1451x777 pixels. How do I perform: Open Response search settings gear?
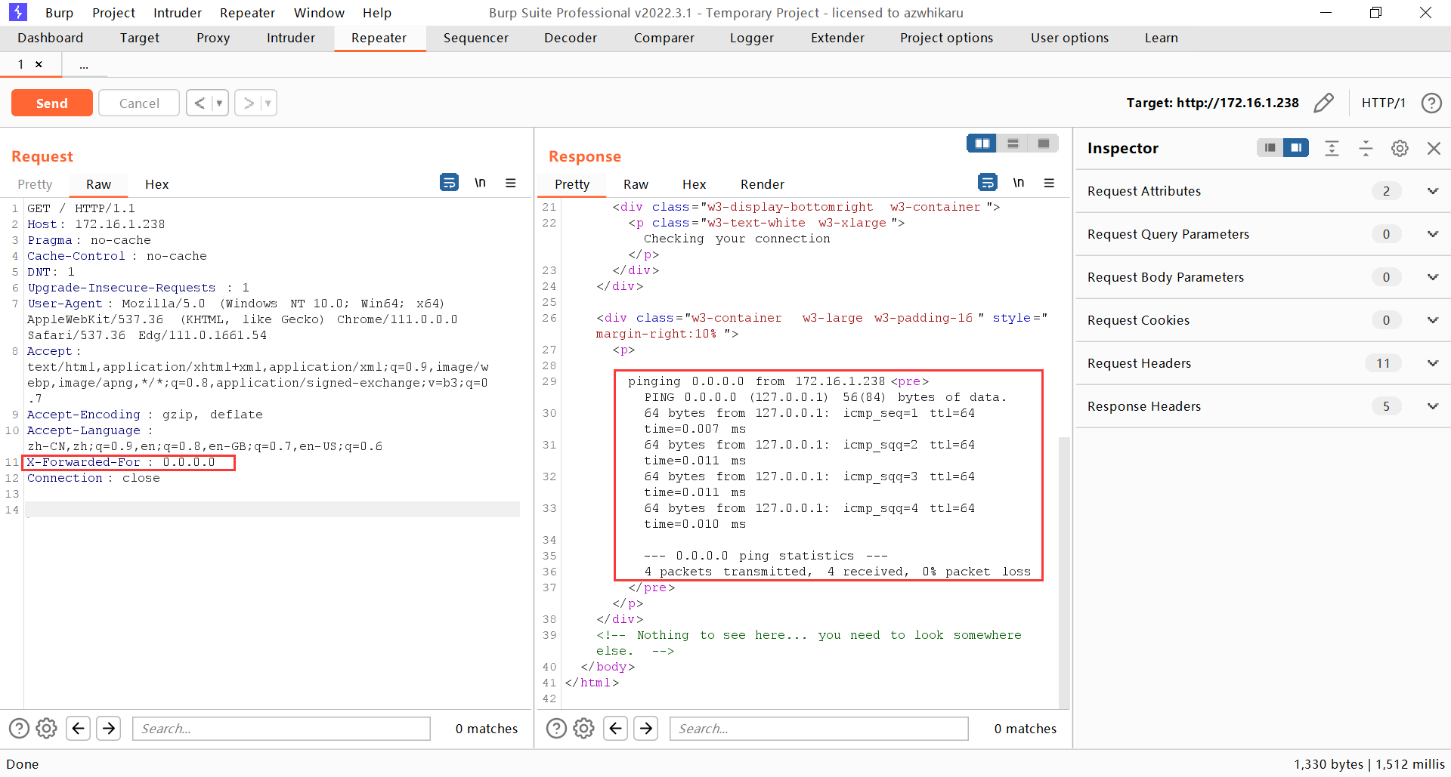tap(583, 728)
